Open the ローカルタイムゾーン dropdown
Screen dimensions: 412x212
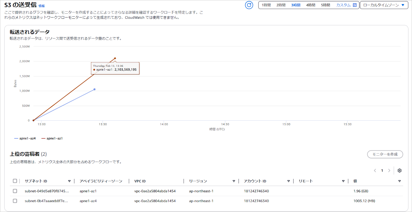tap(384, 5)
